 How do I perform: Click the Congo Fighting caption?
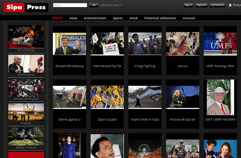145,66
